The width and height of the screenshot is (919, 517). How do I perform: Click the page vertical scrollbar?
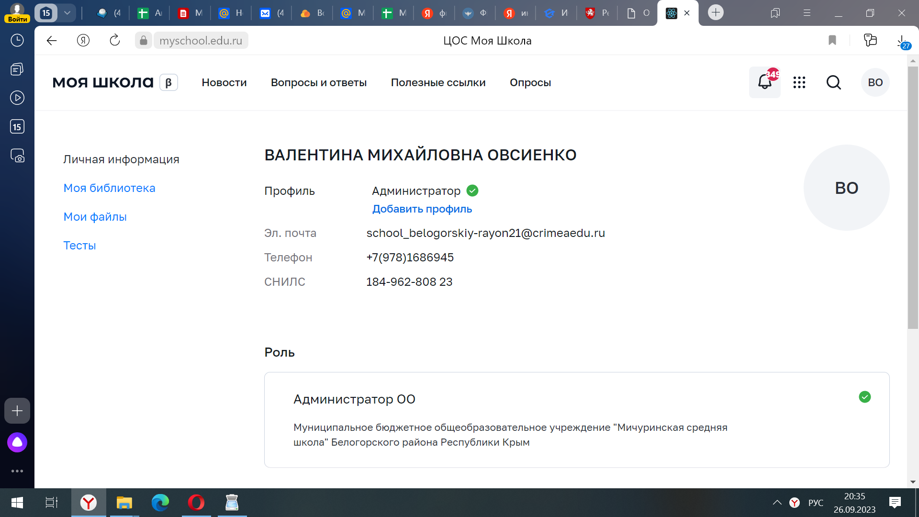point(913,197)
